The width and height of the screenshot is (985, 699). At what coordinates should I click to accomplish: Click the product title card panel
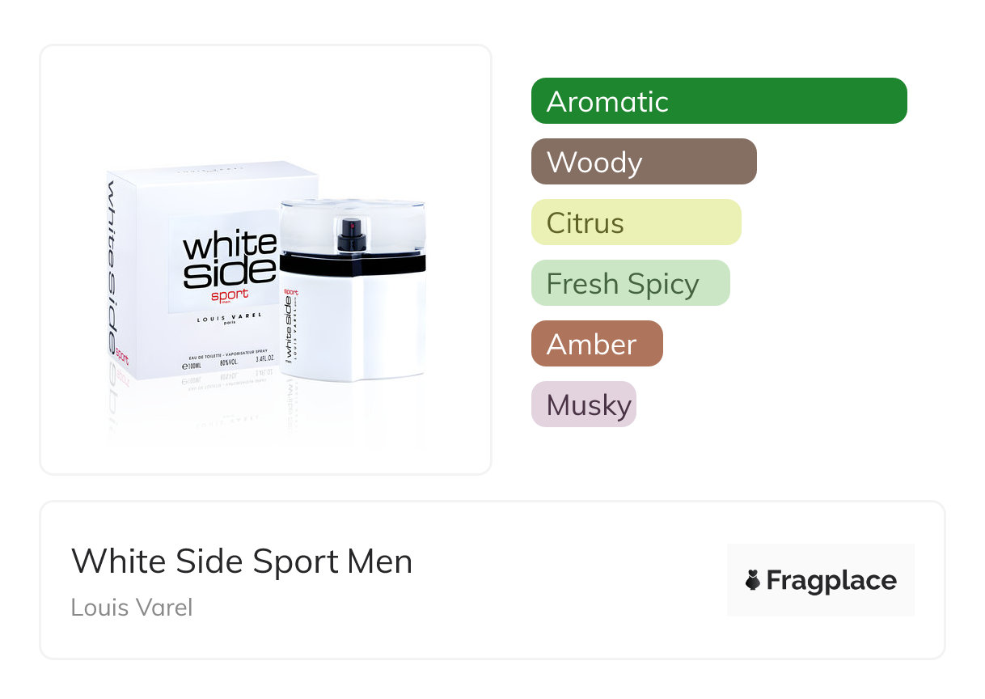(492, 580)
